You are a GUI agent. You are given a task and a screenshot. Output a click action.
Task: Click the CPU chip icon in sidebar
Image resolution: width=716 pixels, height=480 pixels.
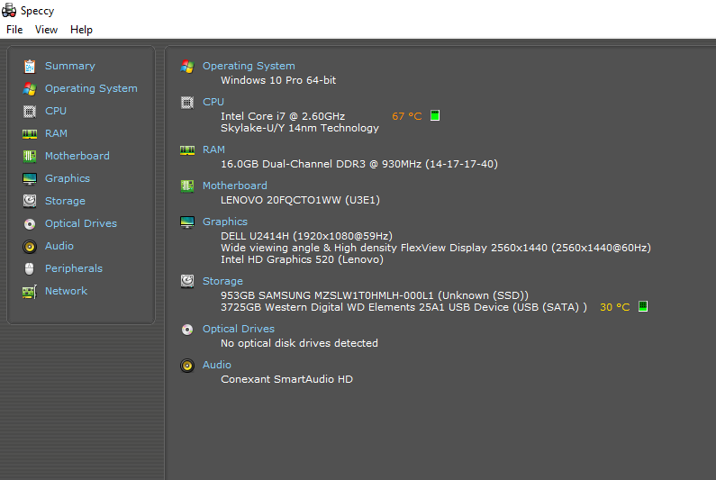coord(30,112)
